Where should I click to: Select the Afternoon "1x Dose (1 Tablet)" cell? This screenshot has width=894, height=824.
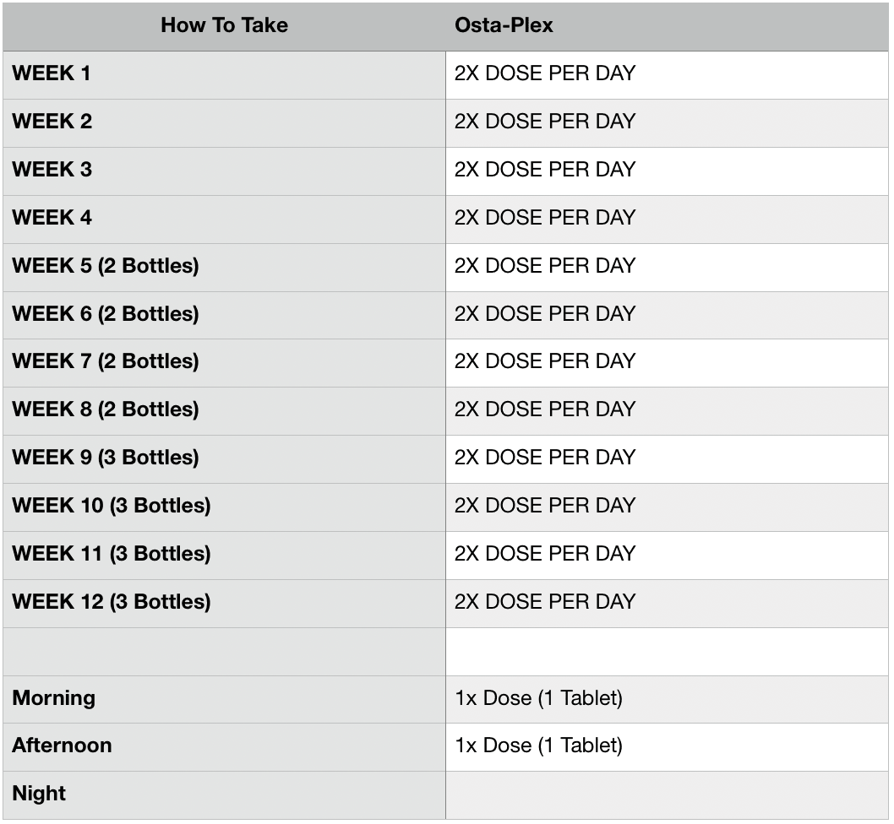[538, 745]
